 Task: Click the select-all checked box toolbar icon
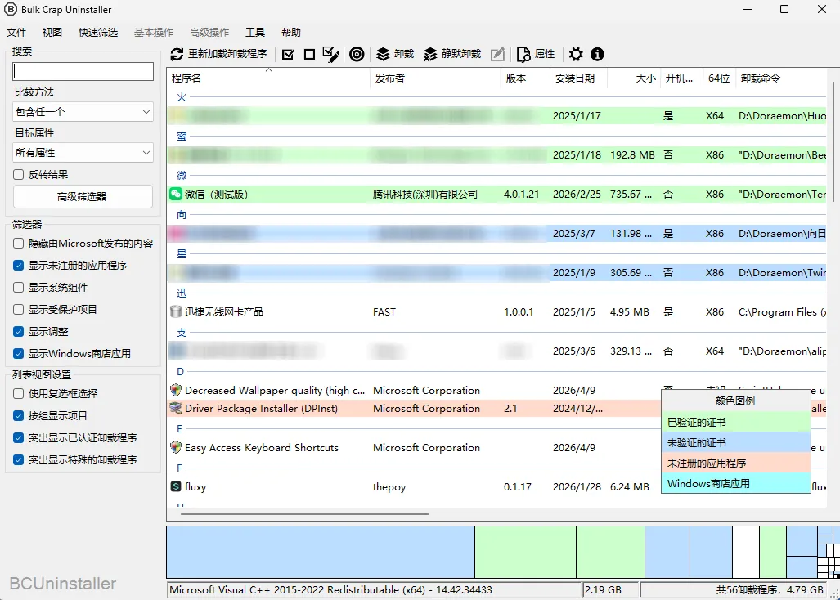coord(288,54)
